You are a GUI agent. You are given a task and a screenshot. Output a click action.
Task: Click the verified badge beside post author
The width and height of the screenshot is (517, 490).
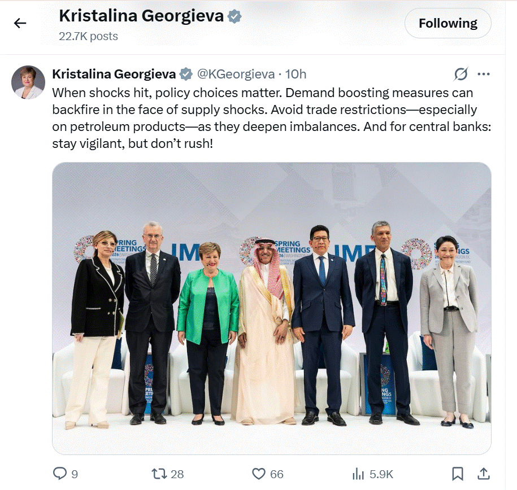coord(186,74)
